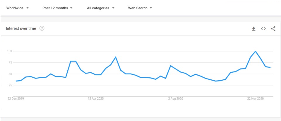Expand the Worldwide region dropdown
281x121 pixels.
click(17, 8)
